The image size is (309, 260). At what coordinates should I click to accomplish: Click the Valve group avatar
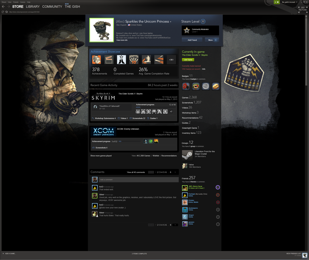(185, 166)
